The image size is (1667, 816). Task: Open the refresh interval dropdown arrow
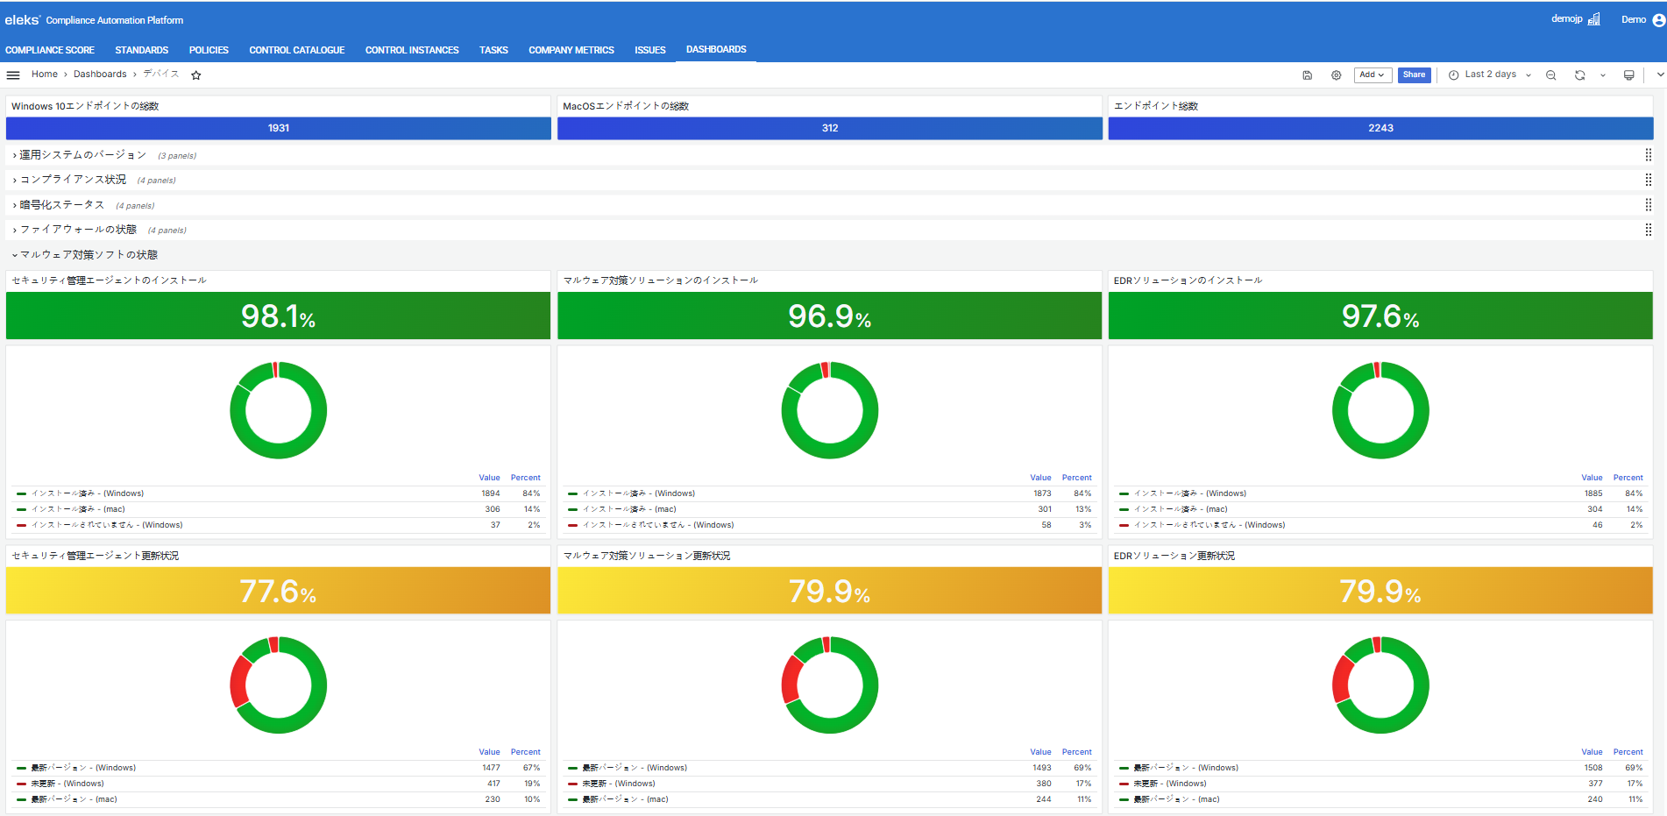pos(1603,75)
